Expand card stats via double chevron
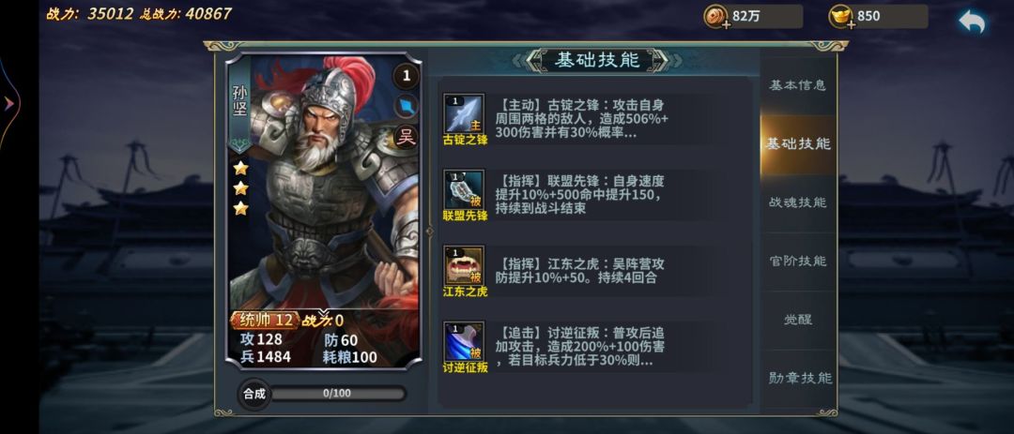The height and width of the screenshot is (434, 1014). click(324, 312)
